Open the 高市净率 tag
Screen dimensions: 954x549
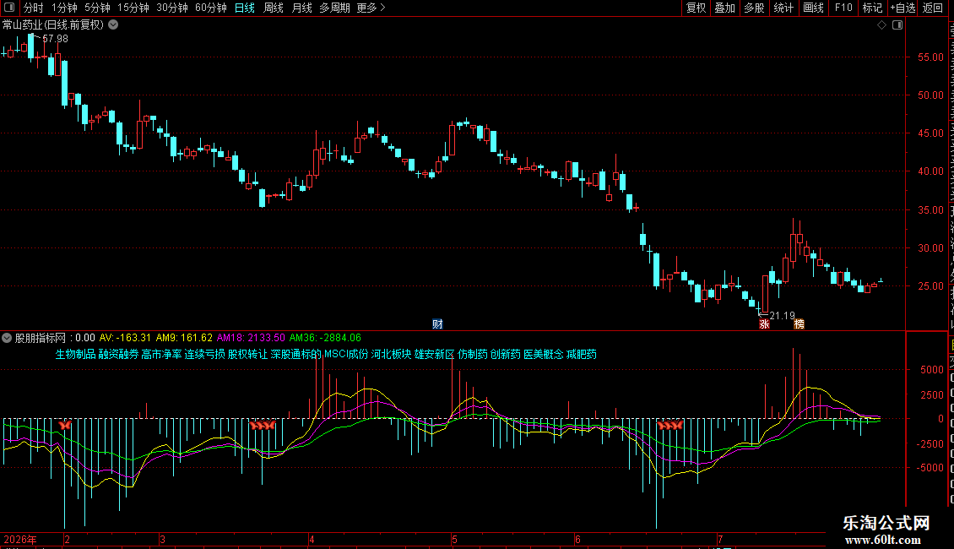pos(162,354)
